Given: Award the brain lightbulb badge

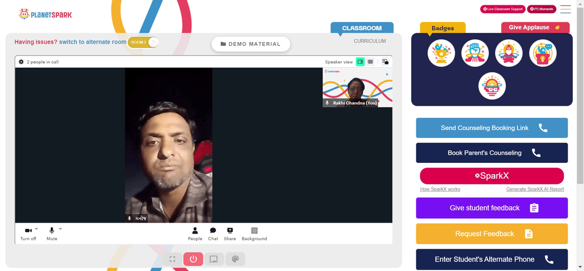Looking at the screenshot, I should pos(492,86).
